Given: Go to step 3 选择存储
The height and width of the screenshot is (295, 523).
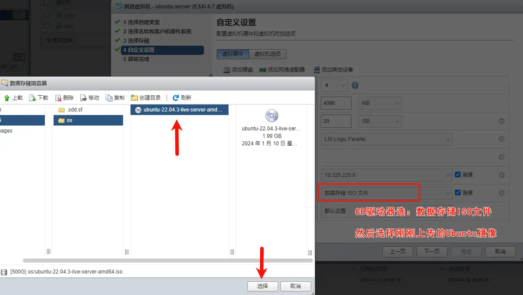Looking at the screenshot, I should (136, 41).
